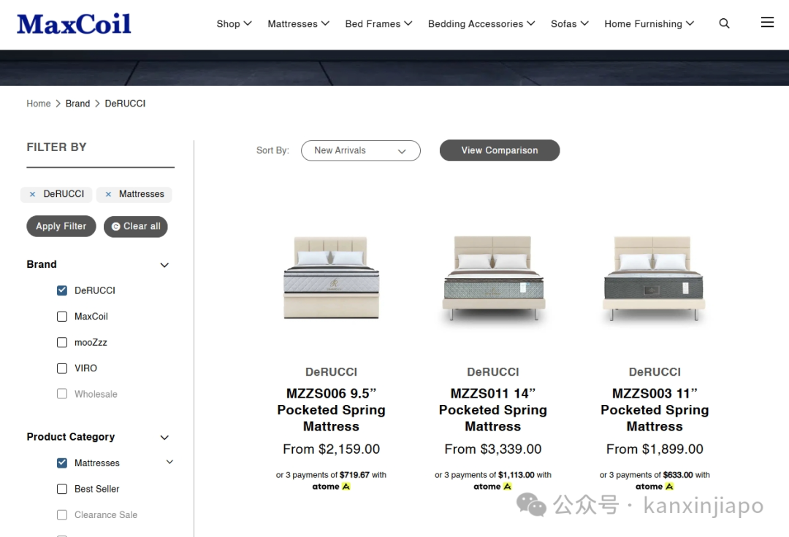The height and width of the screenshot is (537, 789).
Task: Click the atome logo under MZZS006
Action: [331, 486]
